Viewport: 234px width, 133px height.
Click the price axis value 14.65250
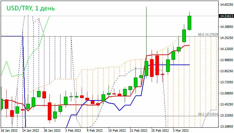coord(227,5)
